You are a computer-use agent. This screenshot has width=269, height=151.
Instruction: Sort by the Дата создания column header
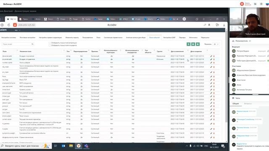pyautogui.click(x=196, y=51)
